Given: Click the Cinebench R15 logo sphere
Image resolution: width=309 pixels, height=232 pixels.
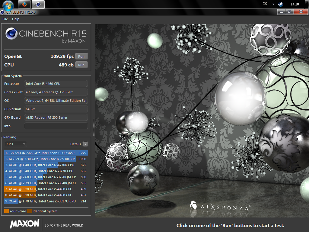Looking at the screenshot, I should tap(11, 33).
